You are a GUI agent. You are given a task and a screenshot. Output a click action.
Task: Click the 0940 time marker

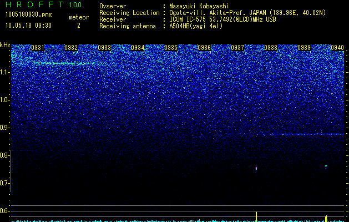(337, 48)
